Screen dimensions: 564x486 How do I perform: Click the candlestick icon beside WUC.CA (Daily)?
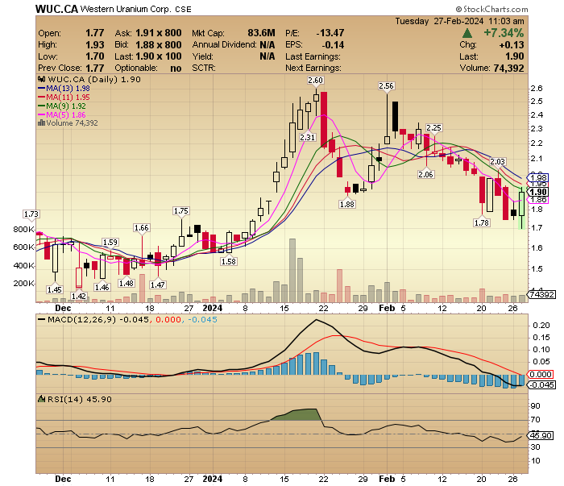pos(41,80)
